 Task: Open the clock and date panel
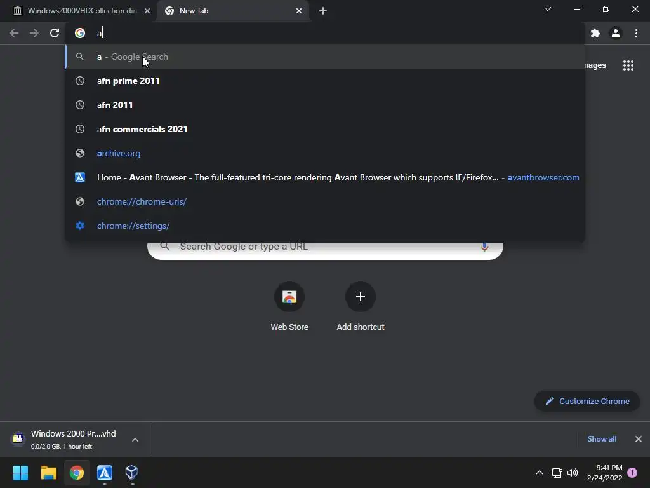pos(604,473)
